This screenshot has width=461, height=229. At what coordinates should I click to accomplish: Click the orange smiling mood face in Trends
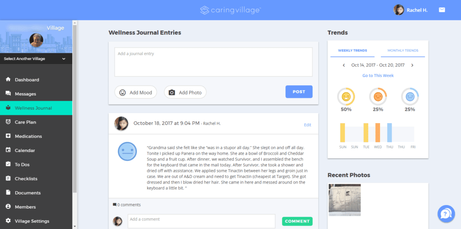pyautogui.click(x=378, y=96)
